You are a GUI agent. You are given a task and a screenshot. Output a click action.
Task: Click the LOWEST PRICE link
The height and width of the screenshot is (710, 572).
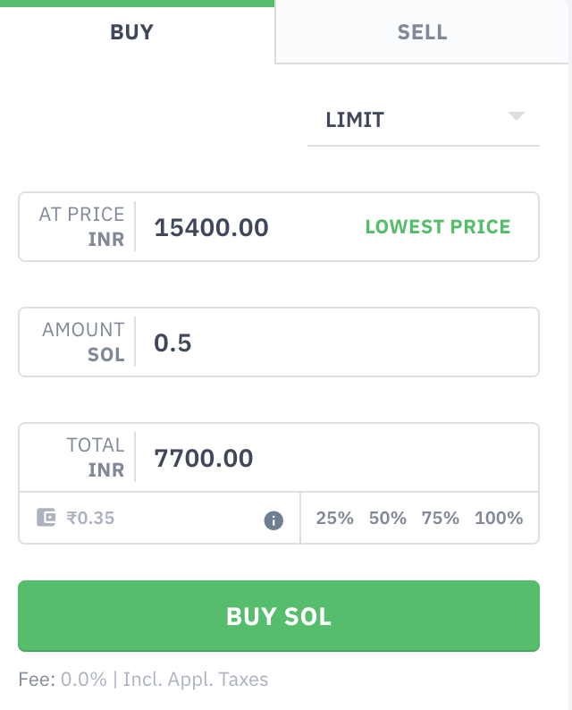point(438,227)
